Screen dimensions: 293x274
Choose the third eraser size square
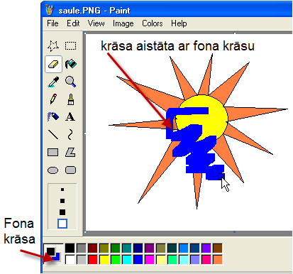pyautogui.click(x=62, y=212)
